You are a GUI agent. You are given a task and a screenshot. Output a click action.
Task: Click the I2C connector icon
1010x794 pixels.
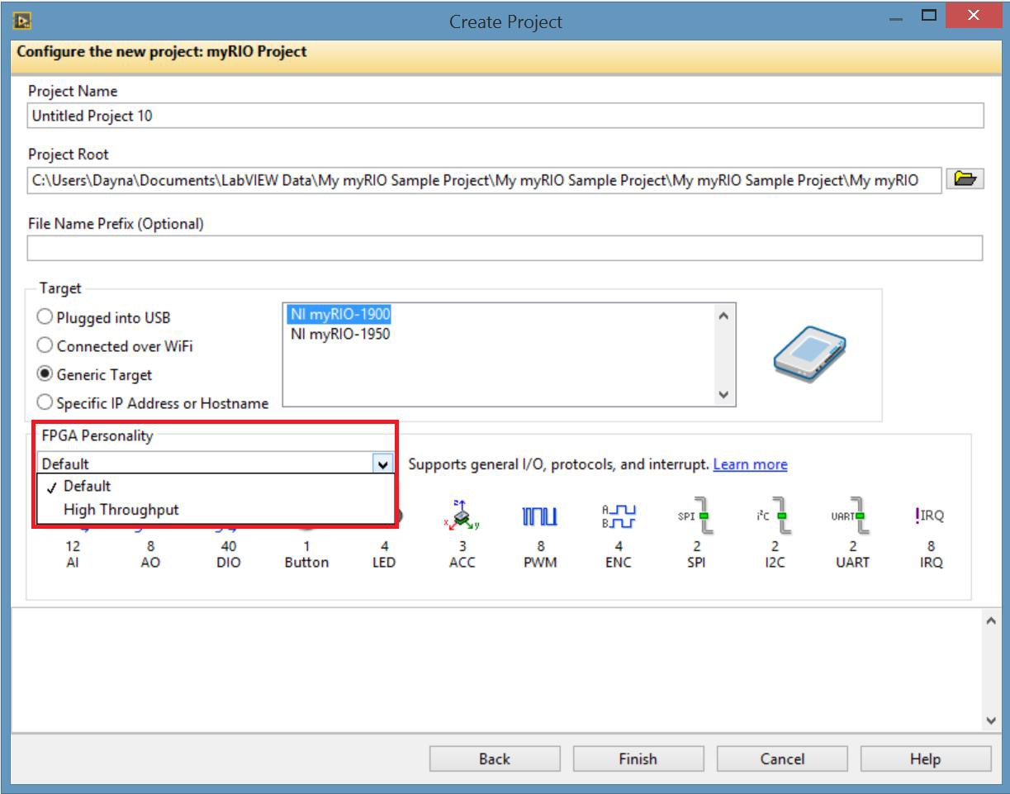pyautogui.click(x=774, y=516)
